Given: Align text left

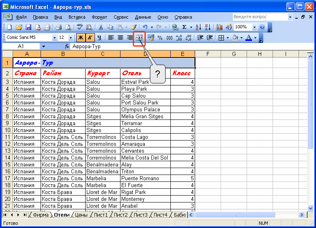Looking at the screenshot, I should (111, 38).
